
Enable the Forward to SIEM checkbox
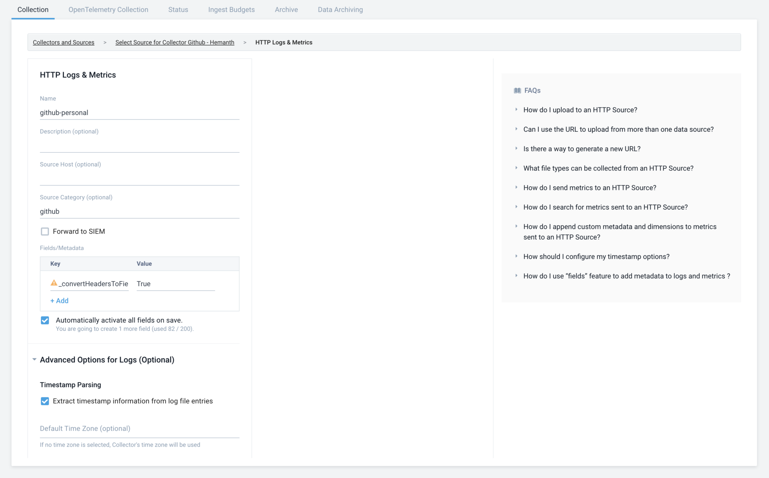pos(45,231)
